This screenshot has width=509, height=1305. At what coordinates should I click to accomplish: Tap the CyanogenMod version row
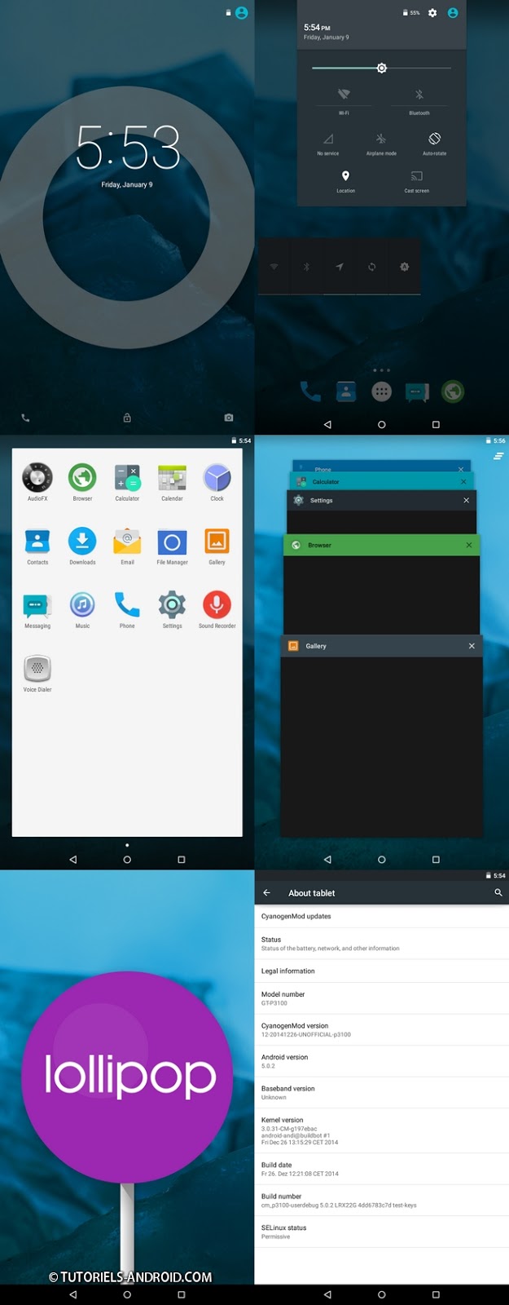coord(382,1029)
